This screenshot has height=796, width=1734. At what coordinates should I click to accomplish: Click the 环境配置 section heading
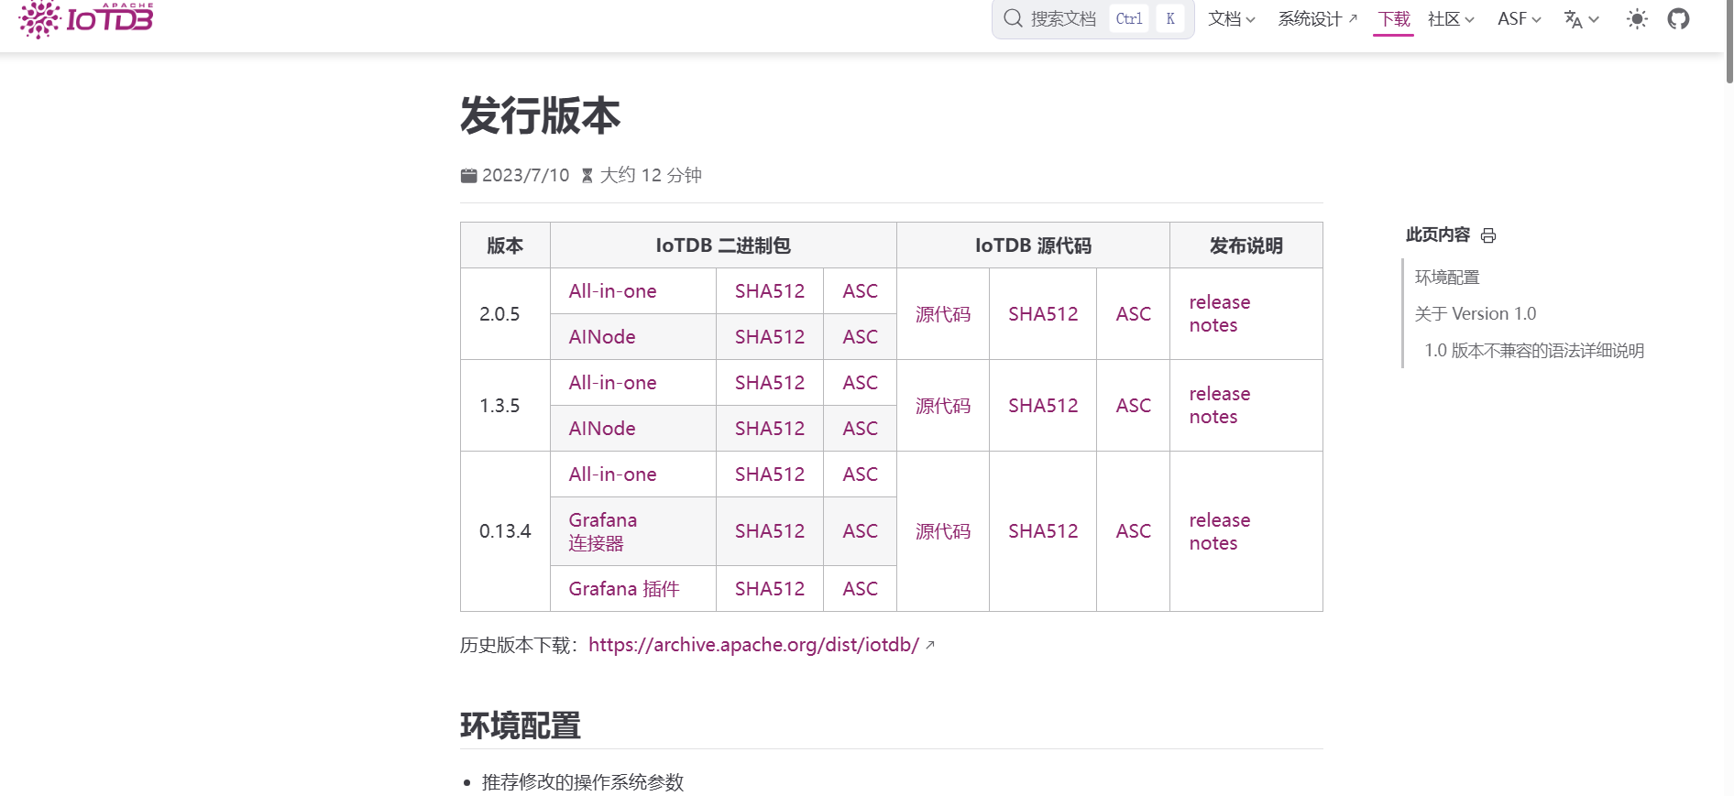(521, 725)
